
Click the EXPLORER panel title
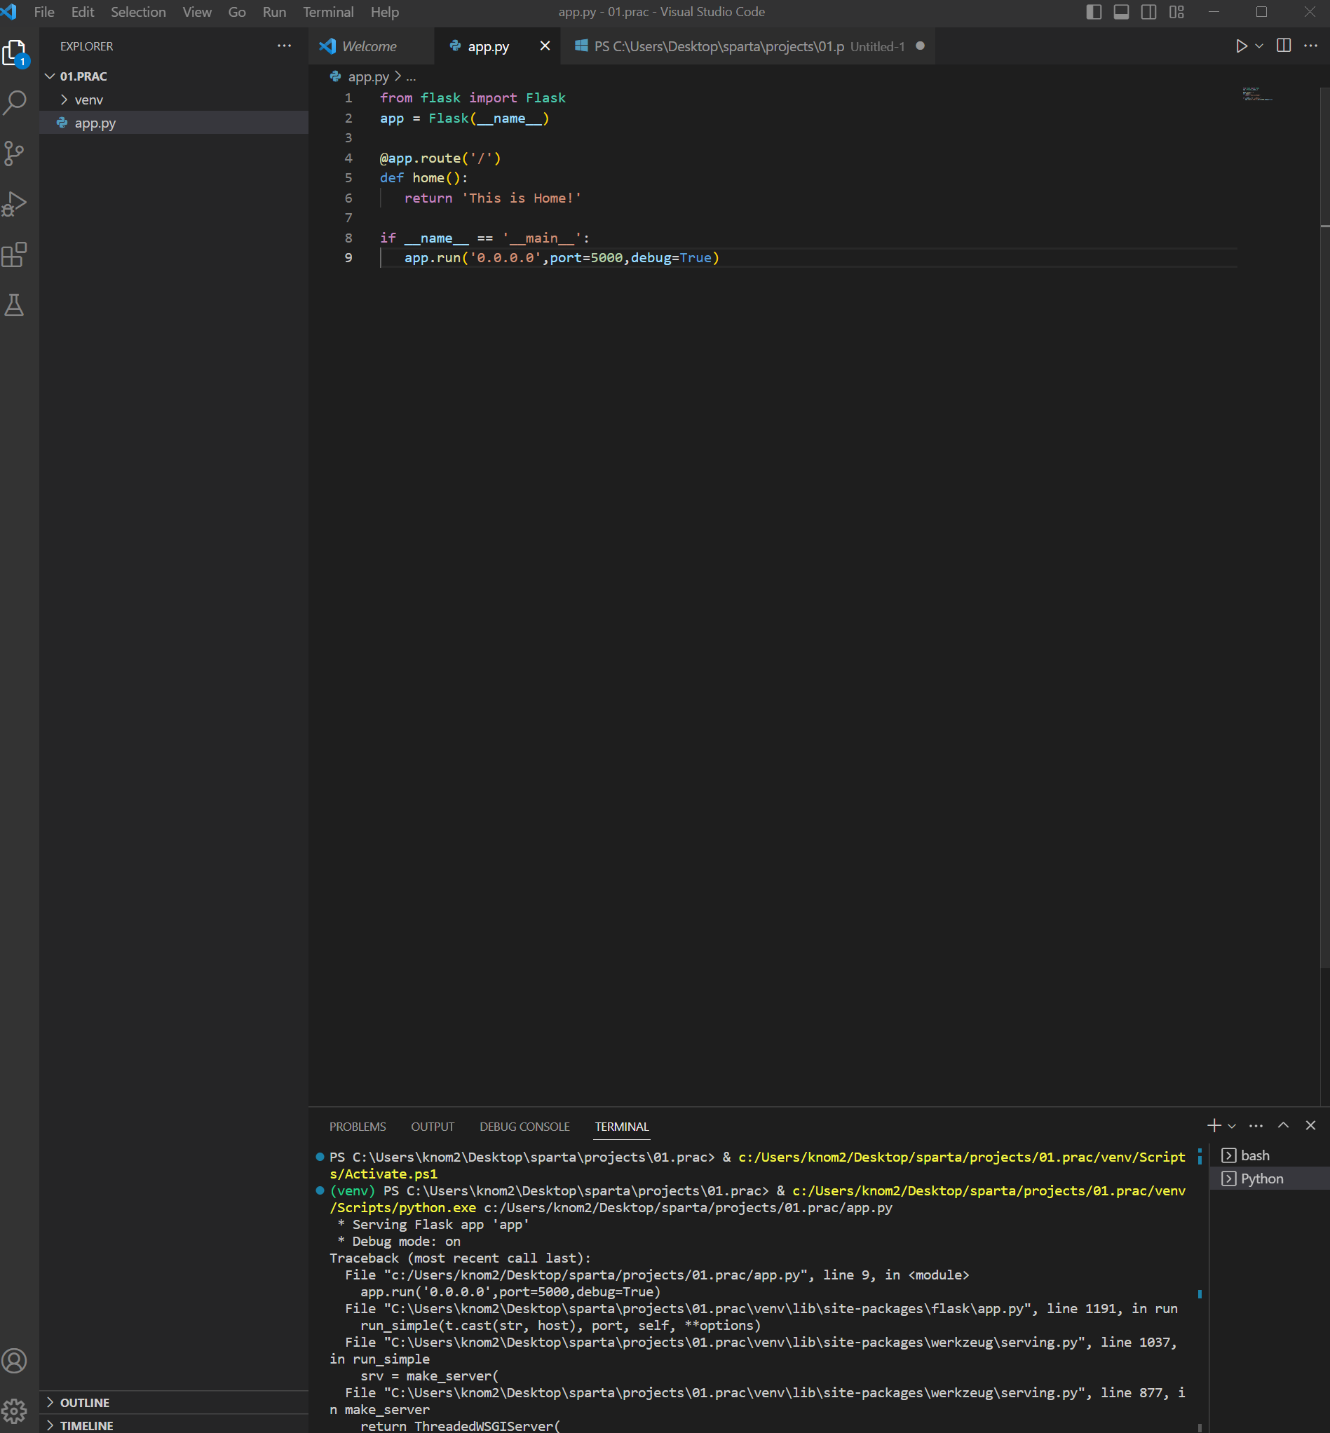(86, 46)
